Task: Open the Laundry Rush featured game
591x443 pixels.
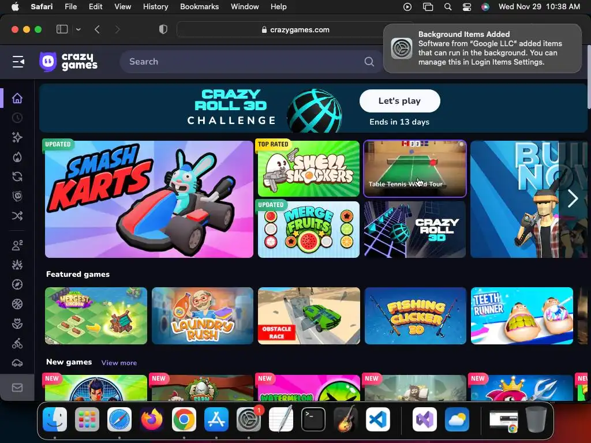Action: 203,316
